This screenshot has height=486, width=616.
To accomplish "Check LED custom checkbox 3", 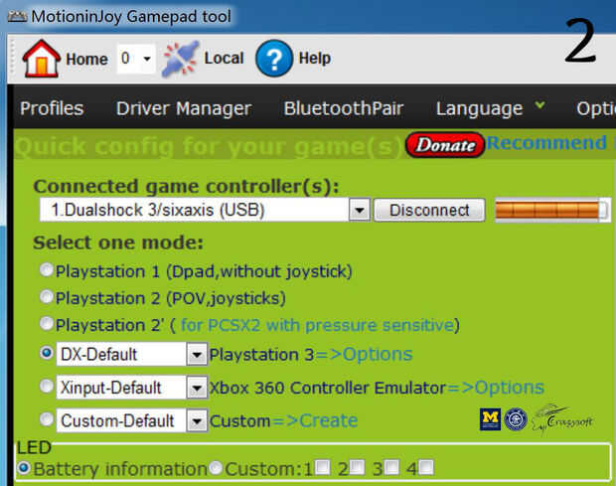I will tap(391, 467).
